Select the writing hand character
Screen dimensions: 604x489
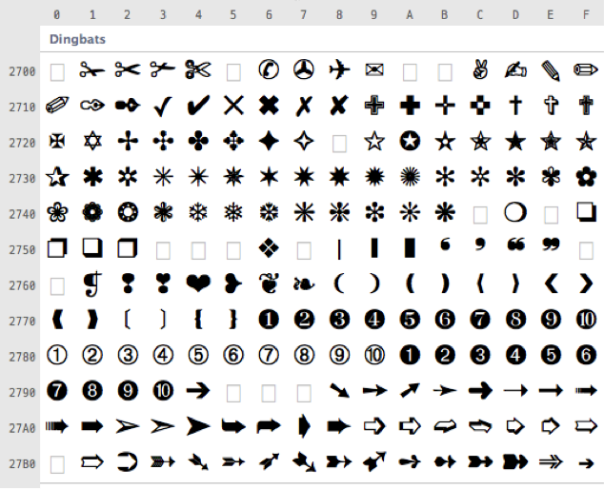[515, 69]
